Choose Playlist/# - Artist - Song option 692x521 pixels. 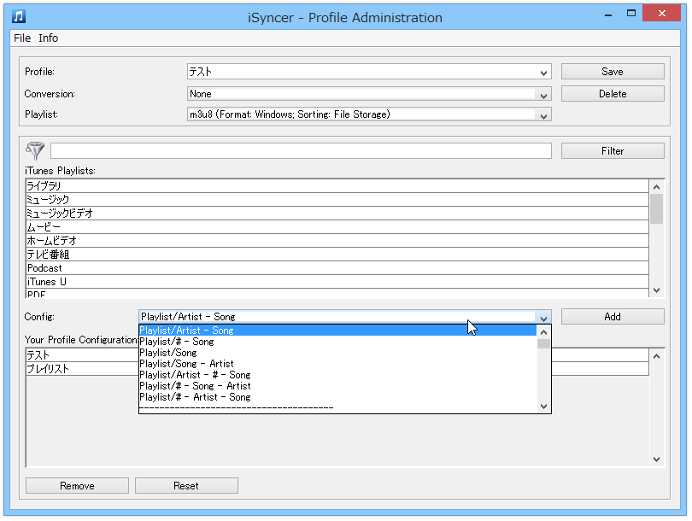click(337, 396)
